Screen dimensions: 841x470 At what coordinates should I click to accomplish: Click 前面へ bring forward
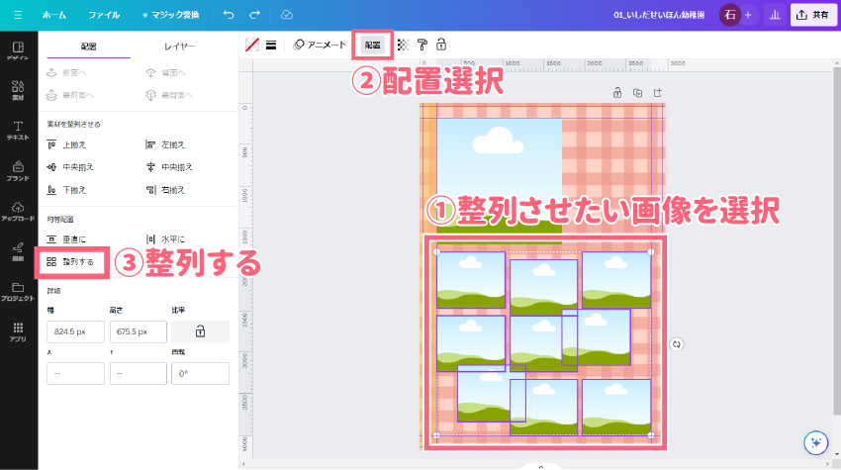(x=66, y=72)
